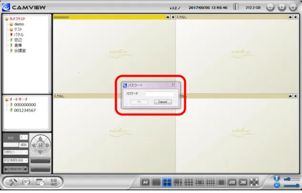Click PTZ up arrow
The height and width of the screenshot is (193, 302).
click(40, 138)
